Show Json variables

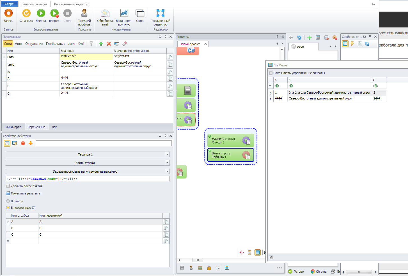[x=71, y=44]
